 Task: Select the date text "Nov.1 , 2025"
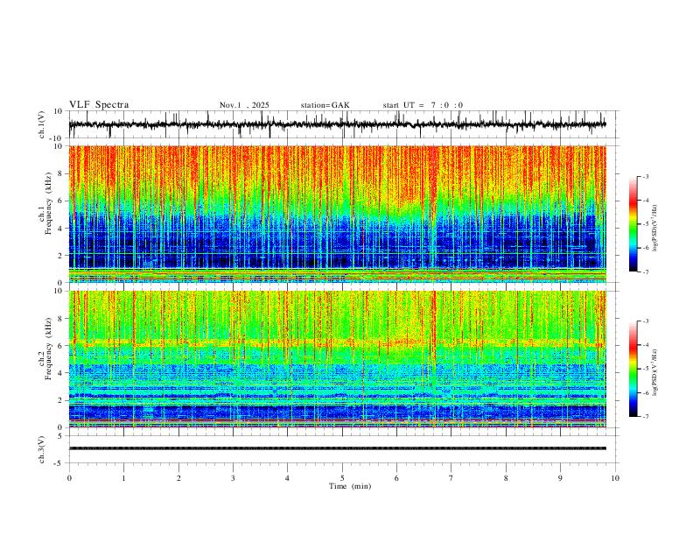point(244,105)
